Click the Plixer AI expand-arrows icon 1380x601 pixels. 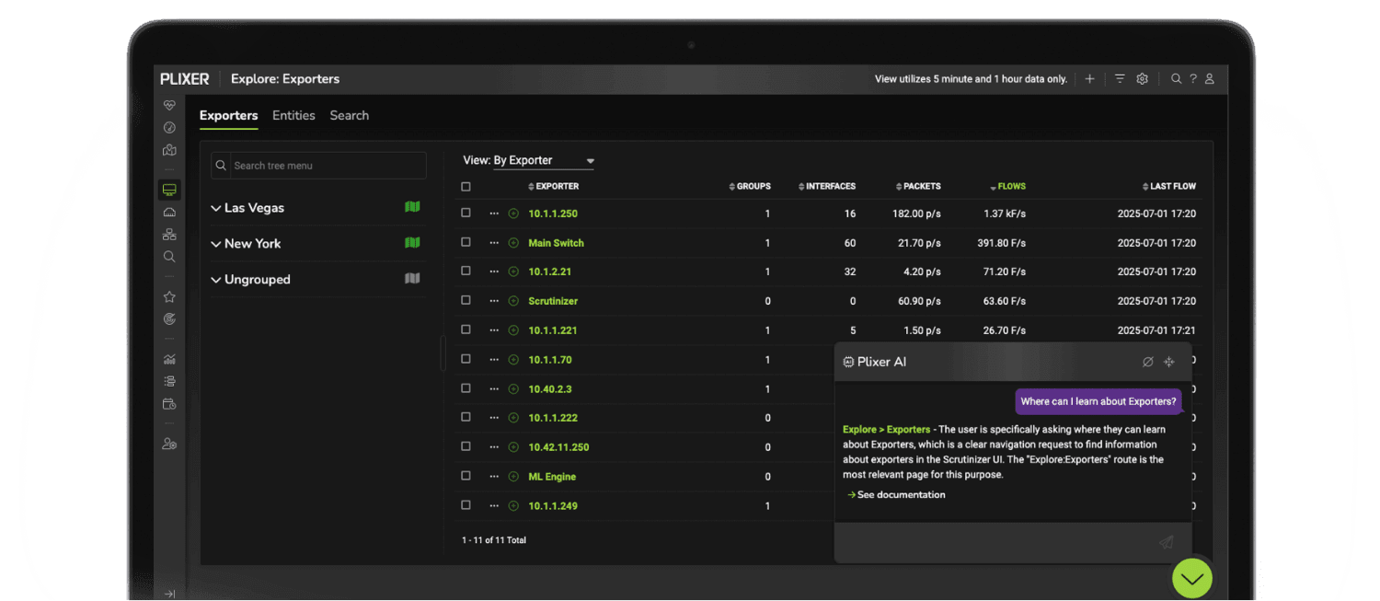1169,362
